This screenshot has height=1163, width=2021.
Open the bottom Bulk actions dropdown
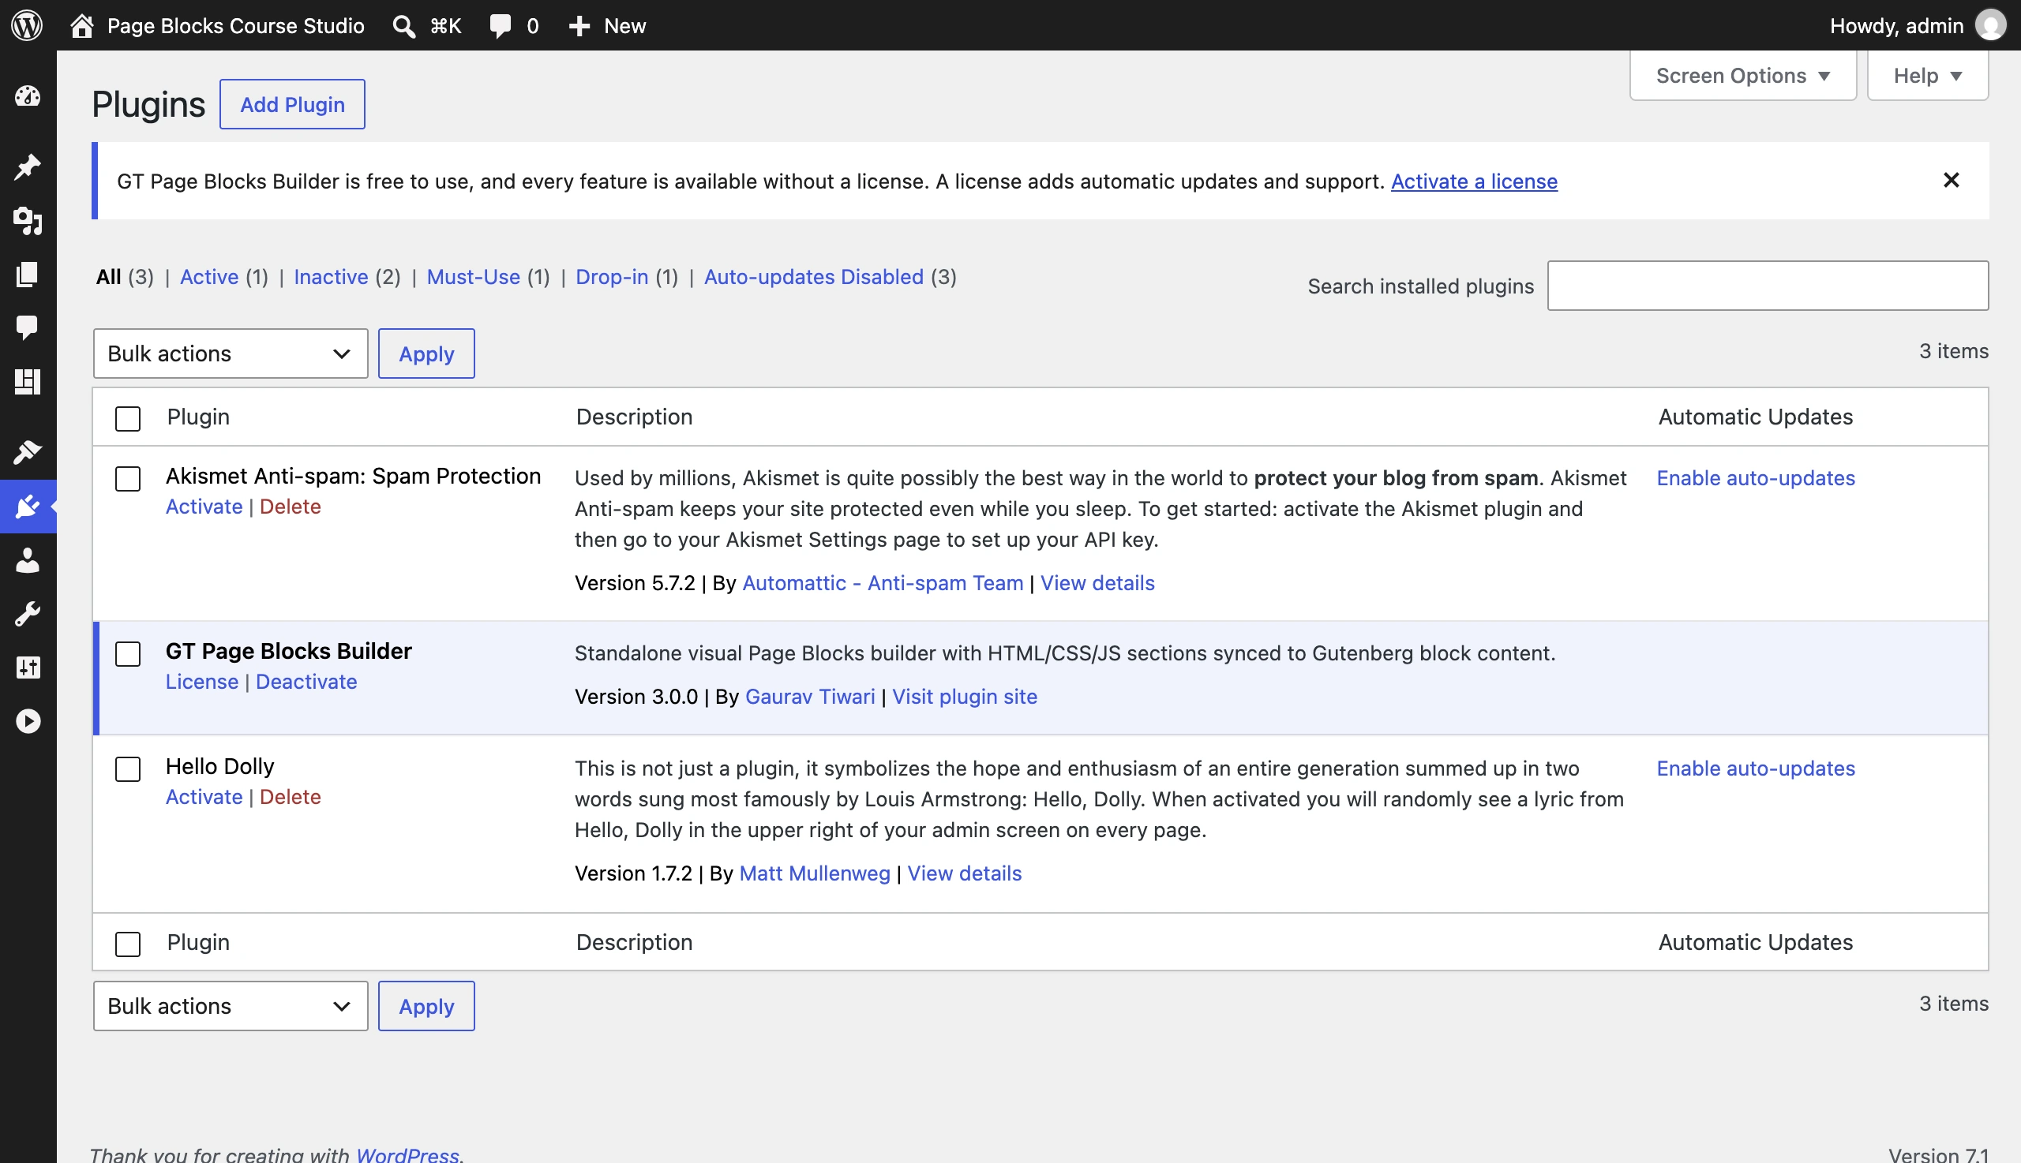(231, 1007)
